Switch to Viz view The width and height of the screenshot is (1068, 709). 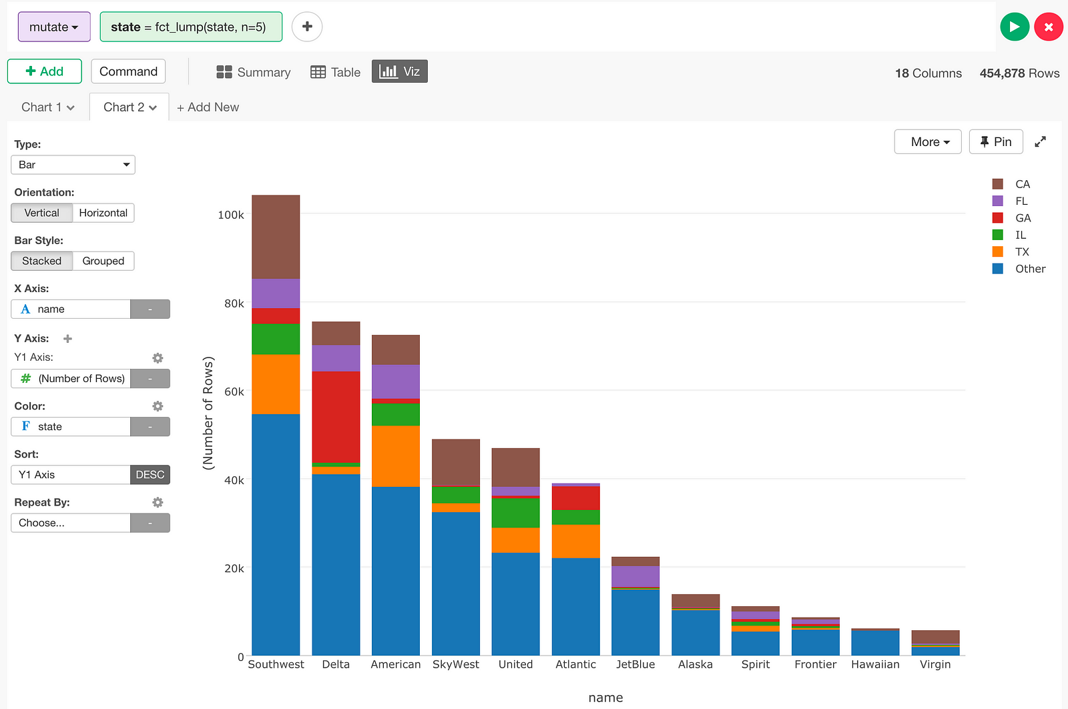[x=400, y=71]
